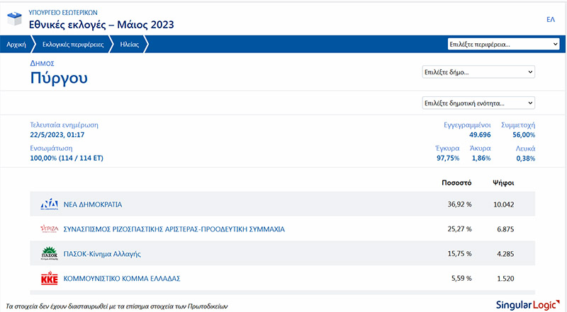
Task: Navigate to Ηλείας breadcrumb item
Action: click(129, 45)
